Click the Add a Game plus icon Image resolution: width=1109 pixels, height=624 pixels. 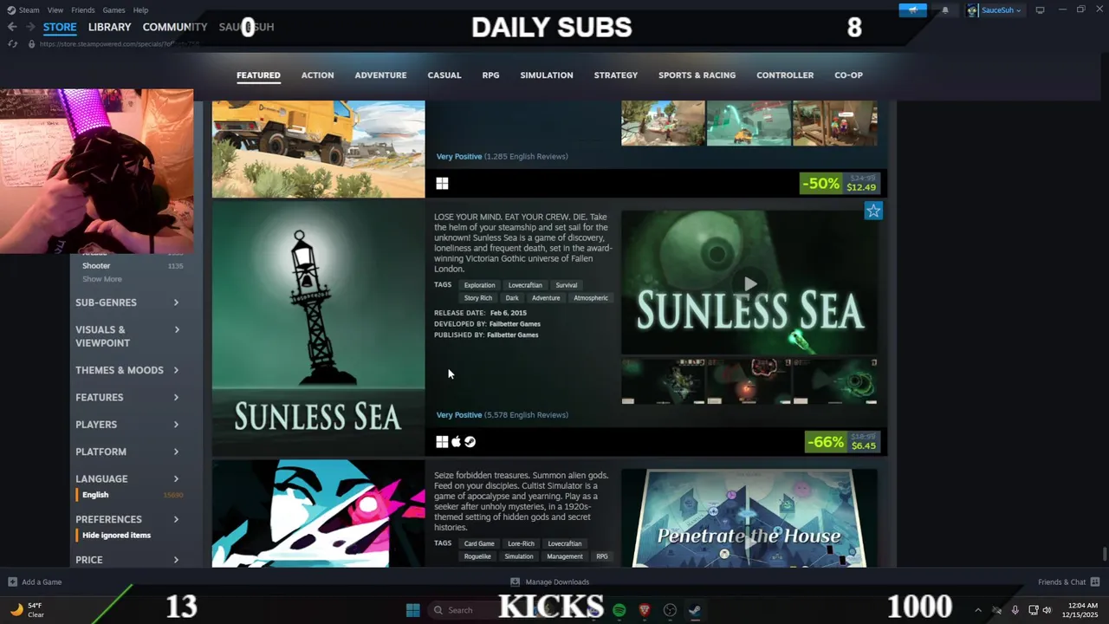[12, 582]
